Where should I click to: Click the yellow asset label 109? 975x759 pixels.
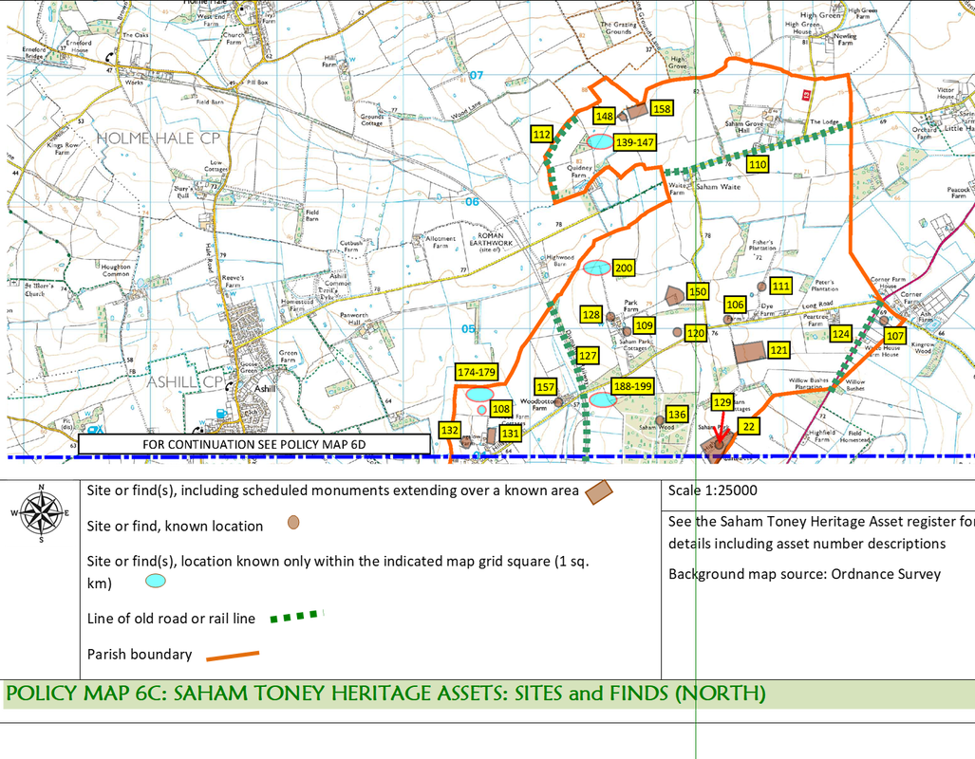click(x=645, y=325)
